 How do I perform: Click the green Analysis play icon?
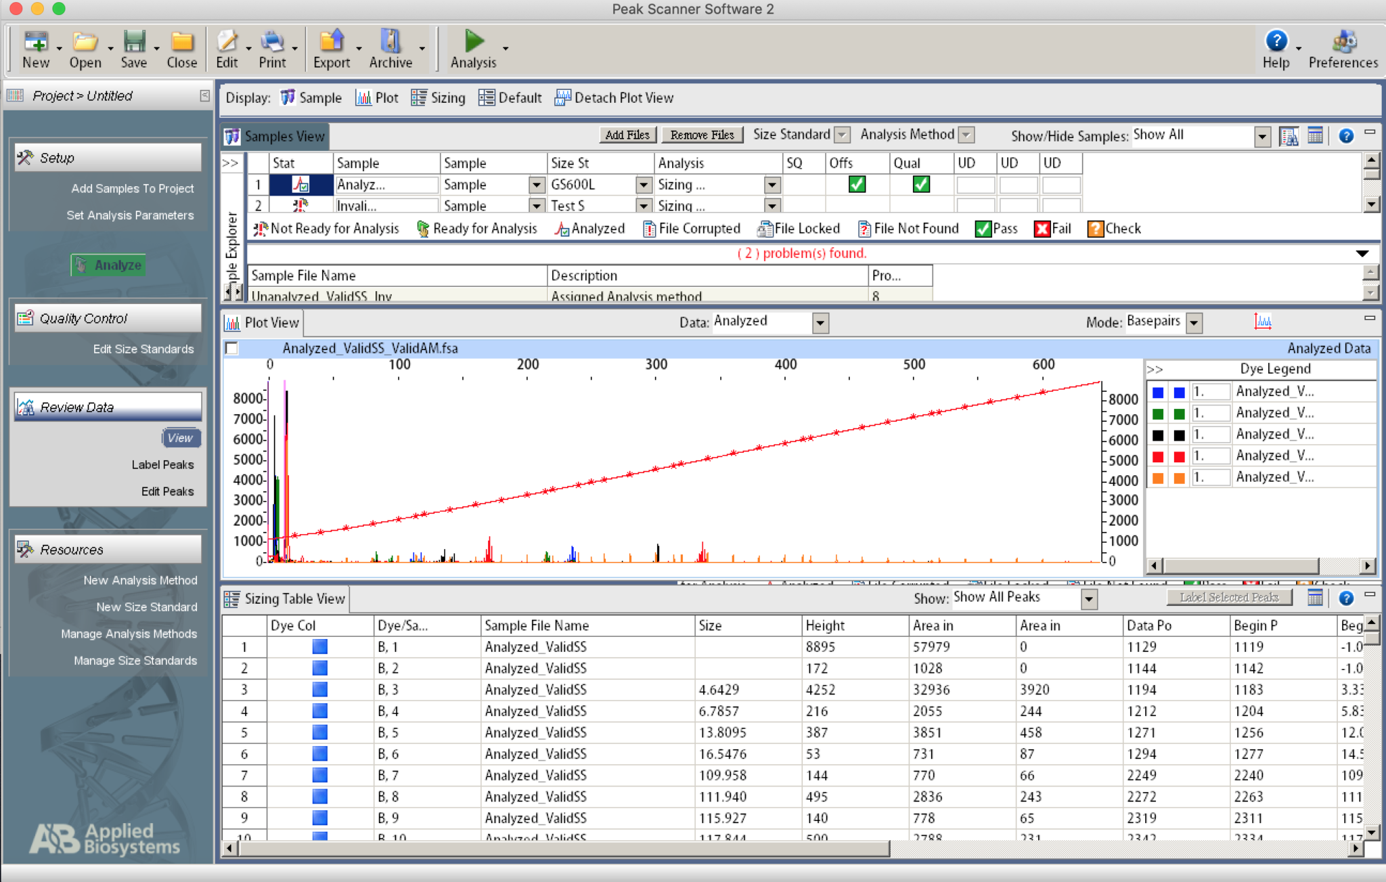474,41
